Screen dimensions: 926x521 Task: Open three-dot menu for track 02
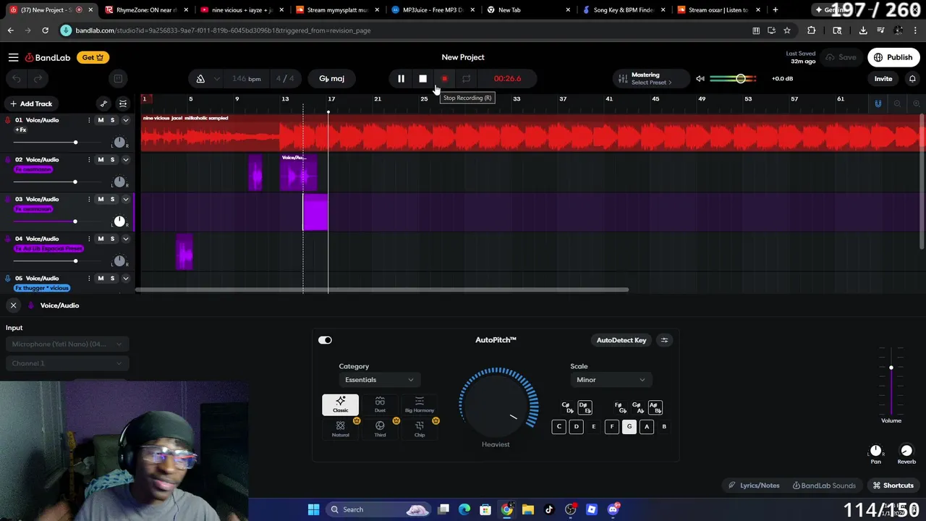click(x=89, y=159)
